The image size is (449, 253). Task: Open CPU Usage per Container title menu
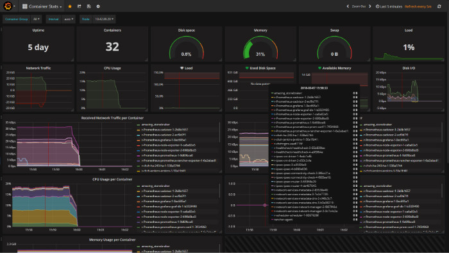coord(112,179)
